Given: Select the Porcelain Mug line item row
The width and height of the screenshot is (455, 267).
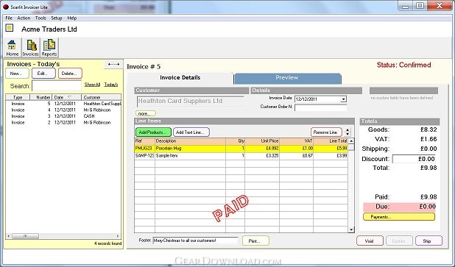Looking at the screenshot, I should 241,149.
